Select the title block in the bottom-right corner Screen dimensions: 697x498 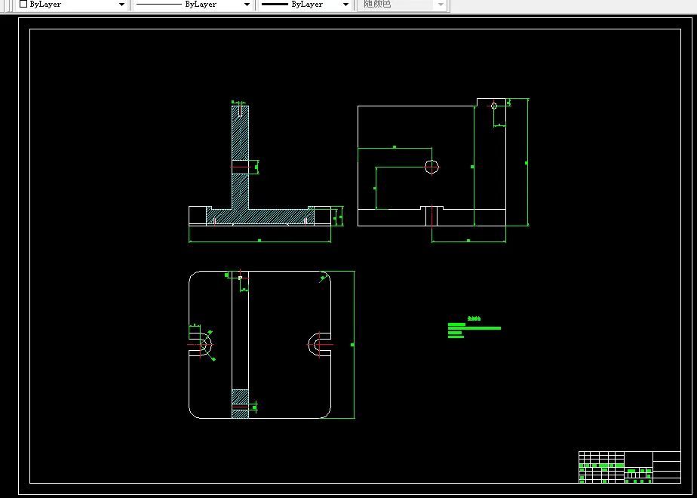coord(629,467)
